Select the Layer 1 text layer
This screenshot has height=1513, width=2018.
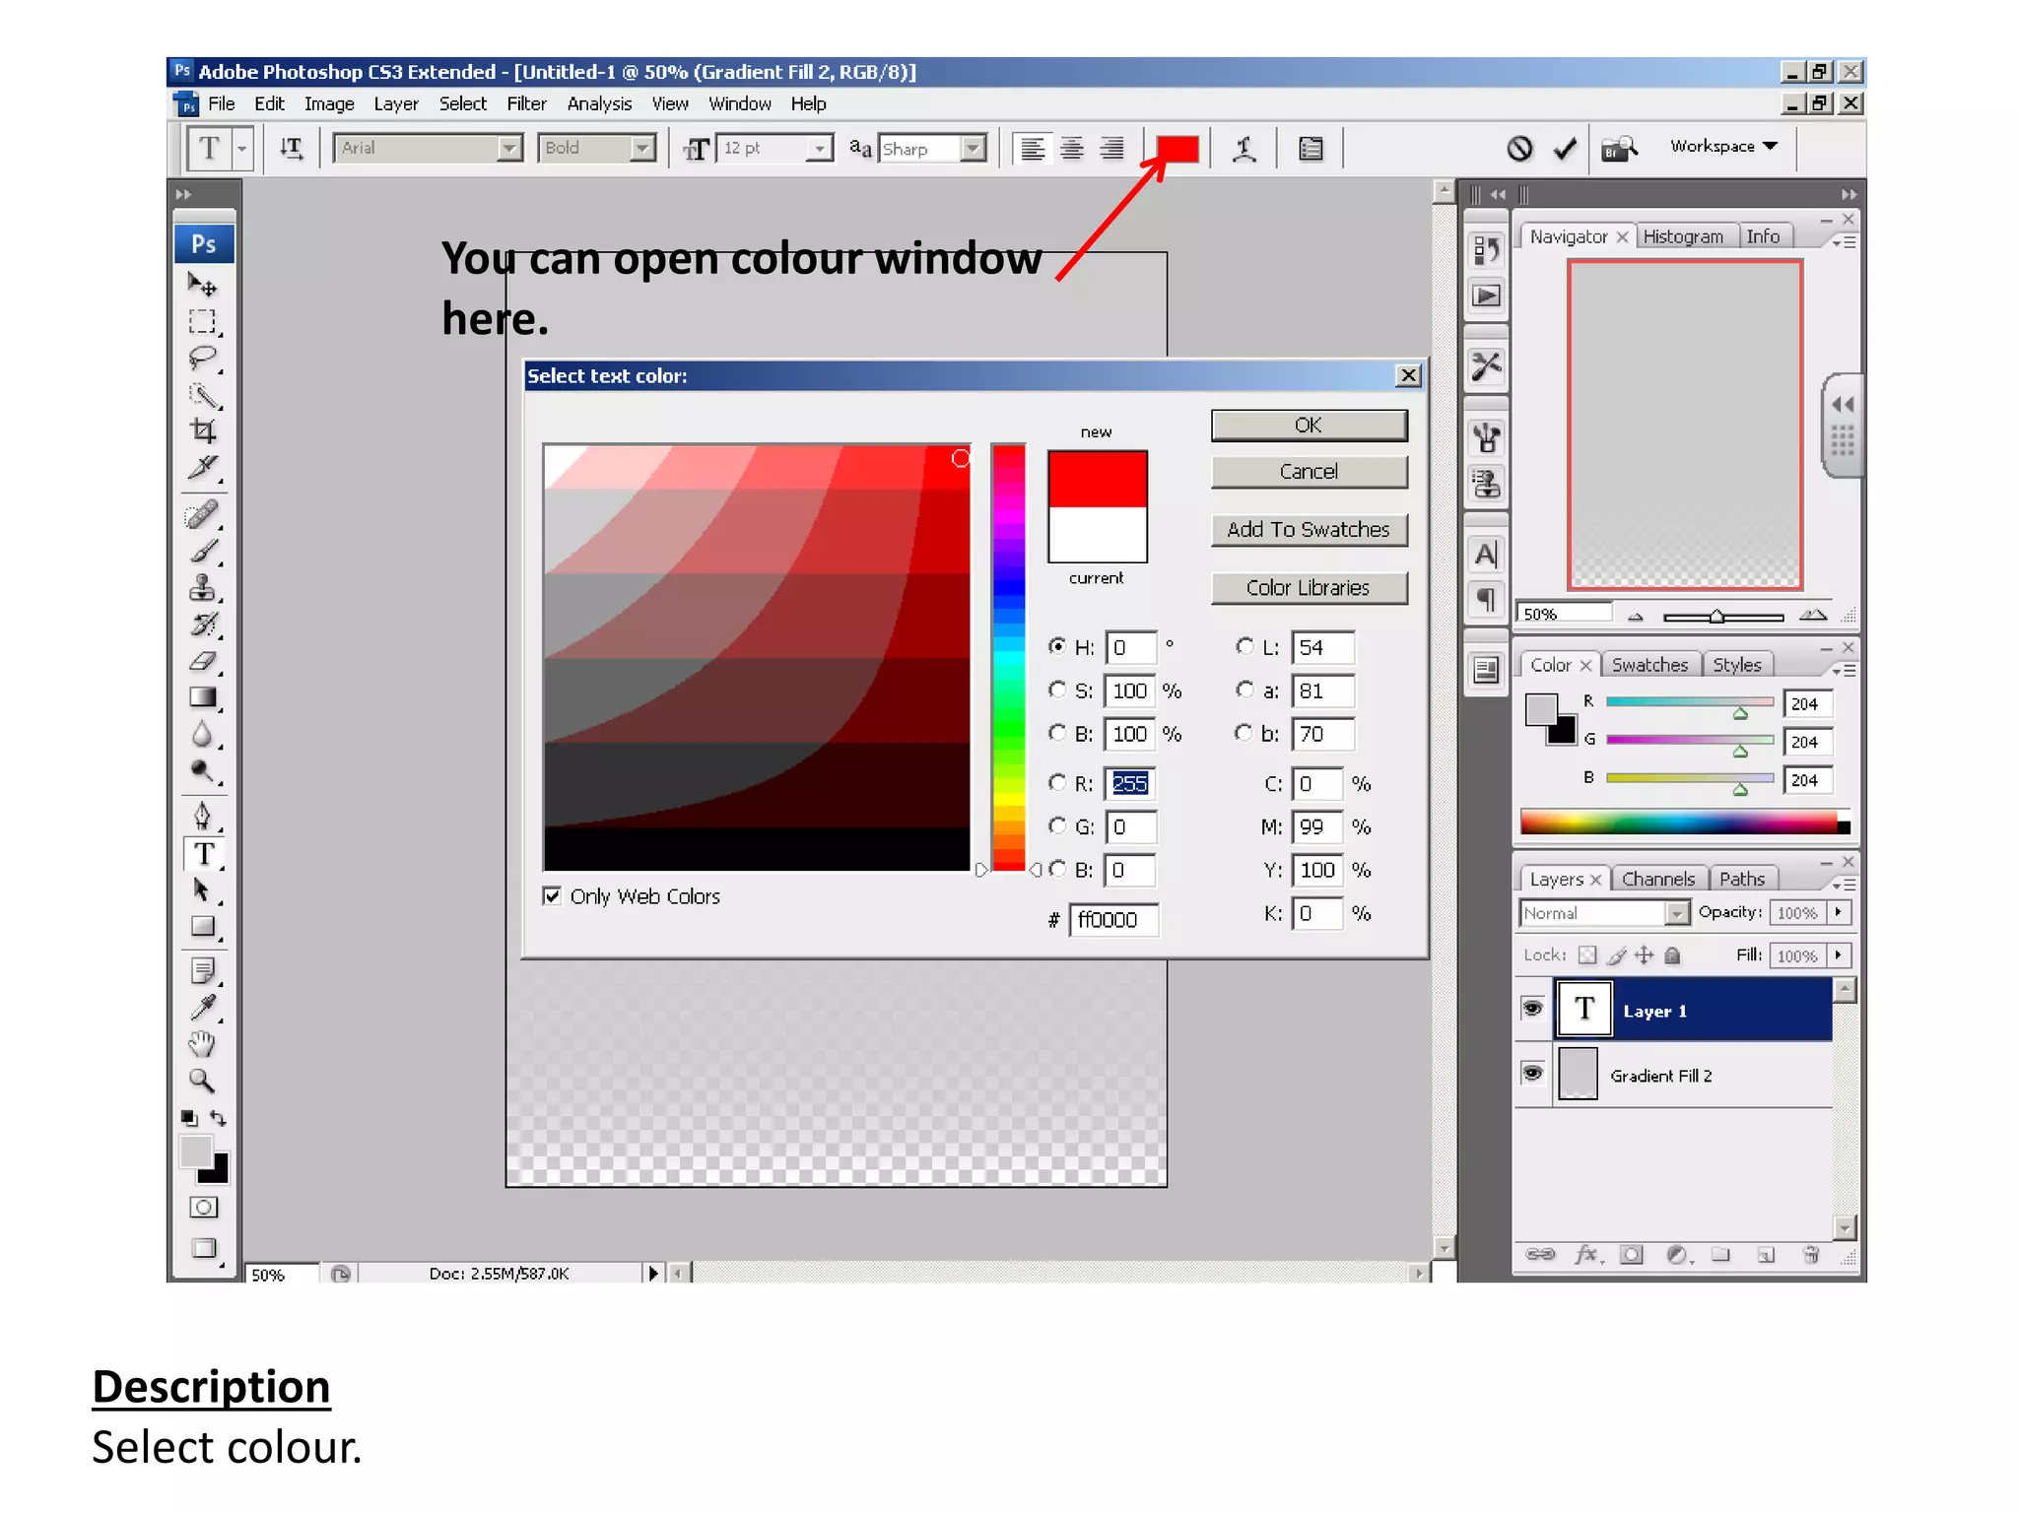[x=1693, y=1011]
